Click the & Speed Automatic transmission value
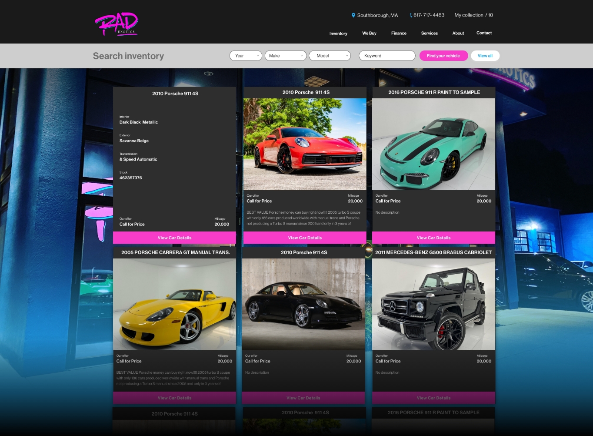The width and height of the screenshot is (593, 436). pyautogui.click(x=138, y=159)
